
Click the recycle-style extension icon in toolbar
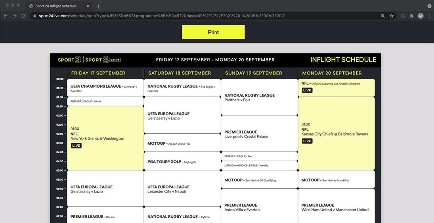pyautogui.click(x=403, y=16)
